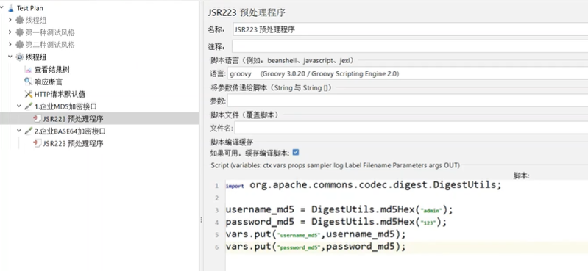Click preprocessor icon under 2.企业BASE64加密接口
This screenshot has height=271, width=588.
37,143
